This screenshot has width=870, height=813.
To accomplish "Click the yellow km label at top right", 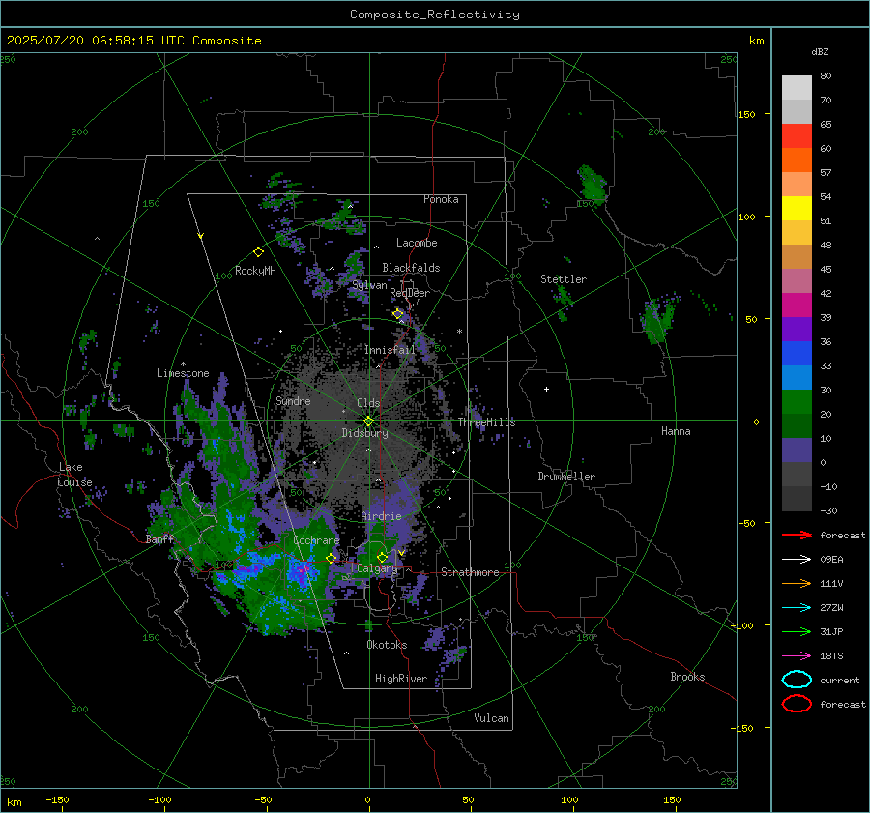I will [x=756, y=41].
